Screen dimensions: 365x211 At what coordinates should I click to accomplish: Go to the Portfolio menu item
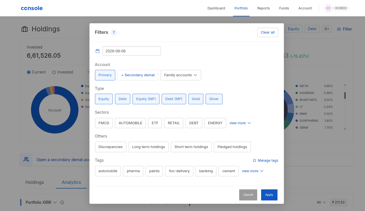241,8
